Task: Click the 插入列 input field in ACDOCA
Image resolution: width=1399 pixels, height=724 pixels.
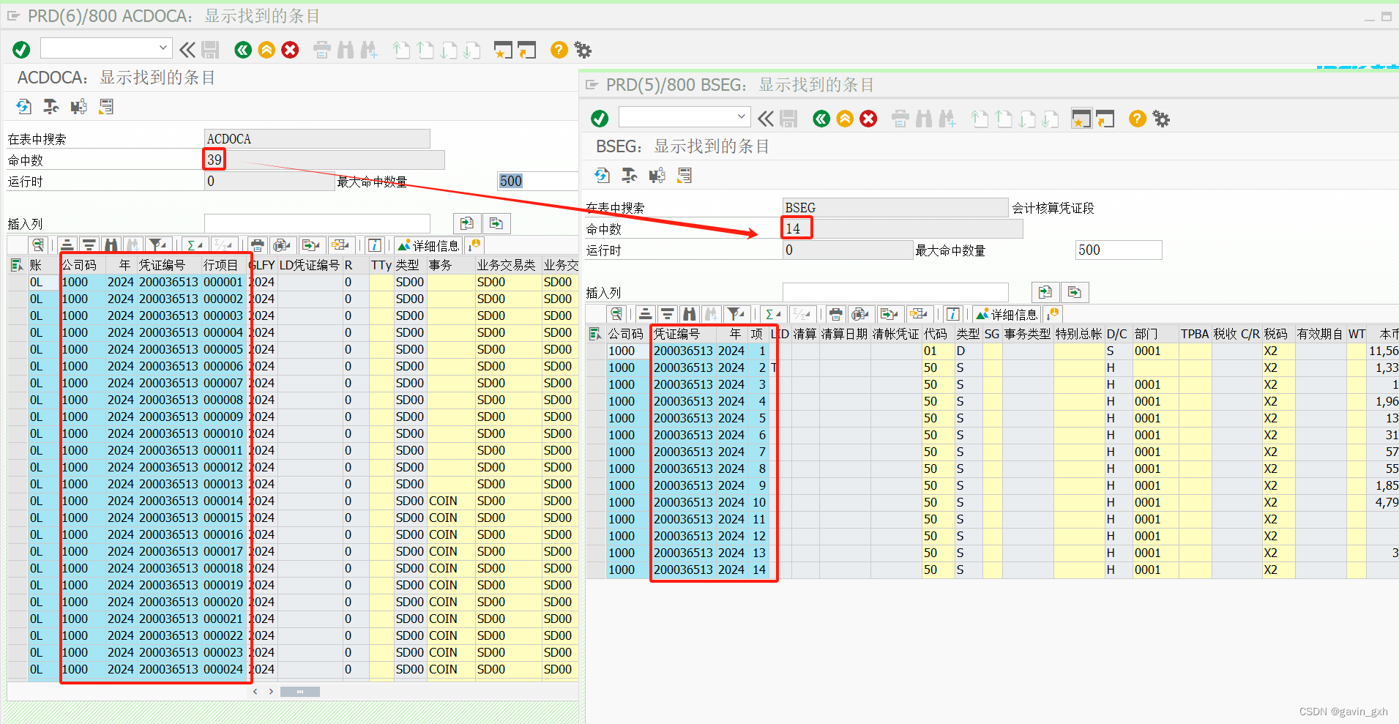Action: tap(317, 223)
